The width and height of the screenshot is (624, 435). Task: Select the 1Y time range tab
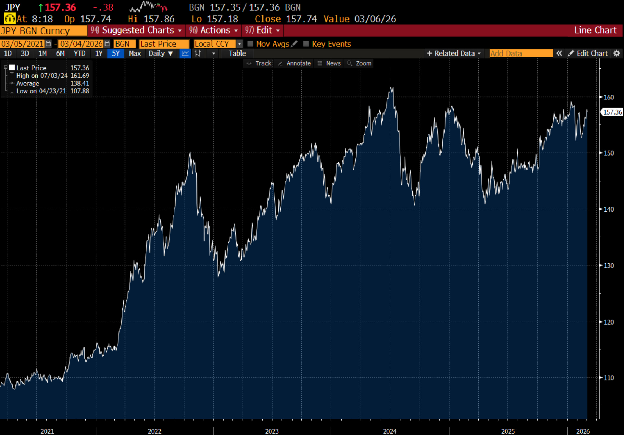pos(99,53)
